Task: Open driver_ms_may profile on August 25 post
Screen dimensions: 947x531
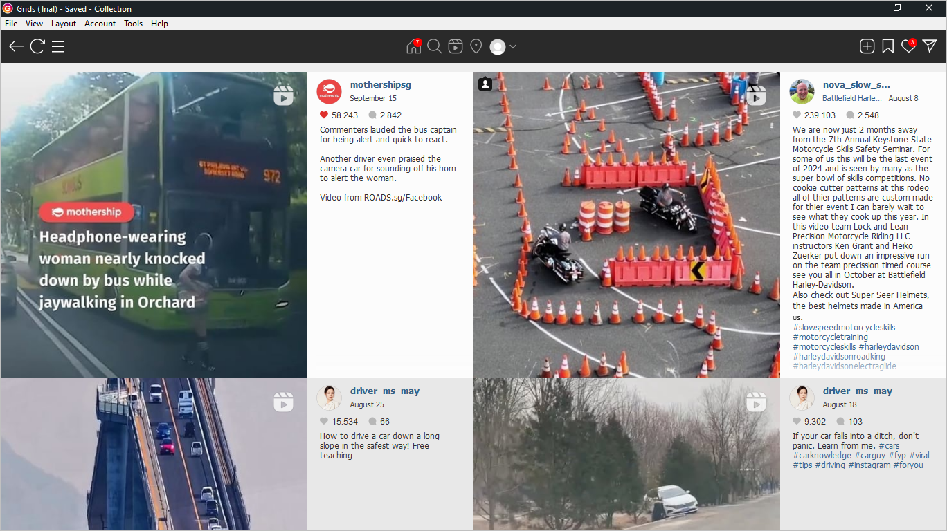Action: tap(385, 391)
